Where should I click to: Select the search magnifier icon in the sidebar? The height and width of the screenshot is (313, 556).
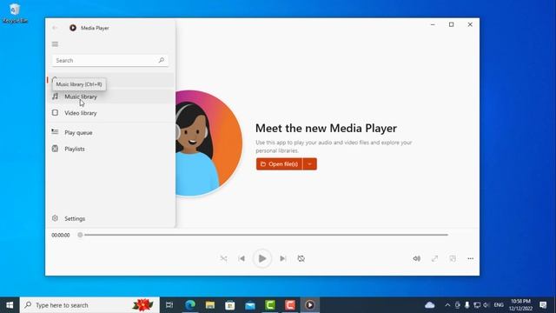point(162,60)
